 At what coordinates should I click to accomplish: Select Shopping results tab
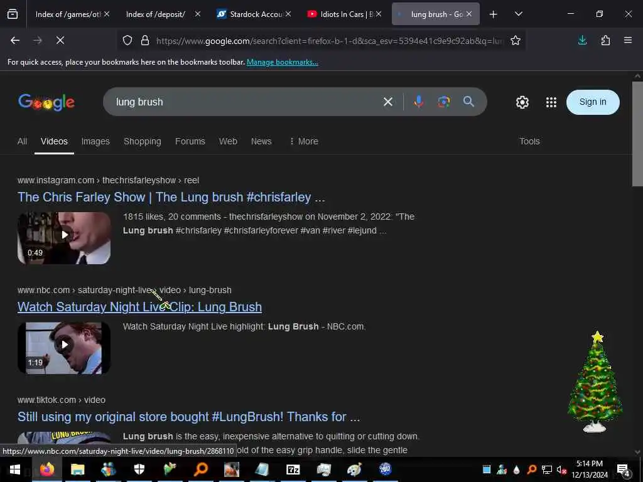click(143, 141)
